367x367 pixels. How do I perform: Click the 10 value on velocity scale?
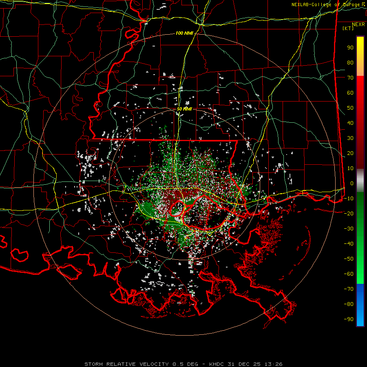[x=350, y=168]
